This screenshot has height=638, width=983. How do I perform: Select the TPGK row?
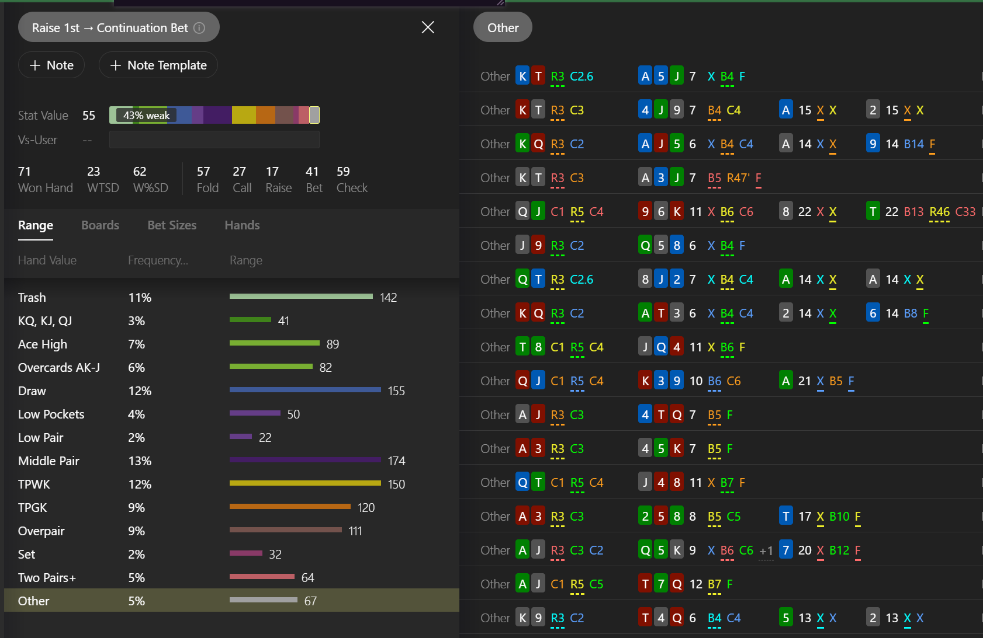pos(231,508)
